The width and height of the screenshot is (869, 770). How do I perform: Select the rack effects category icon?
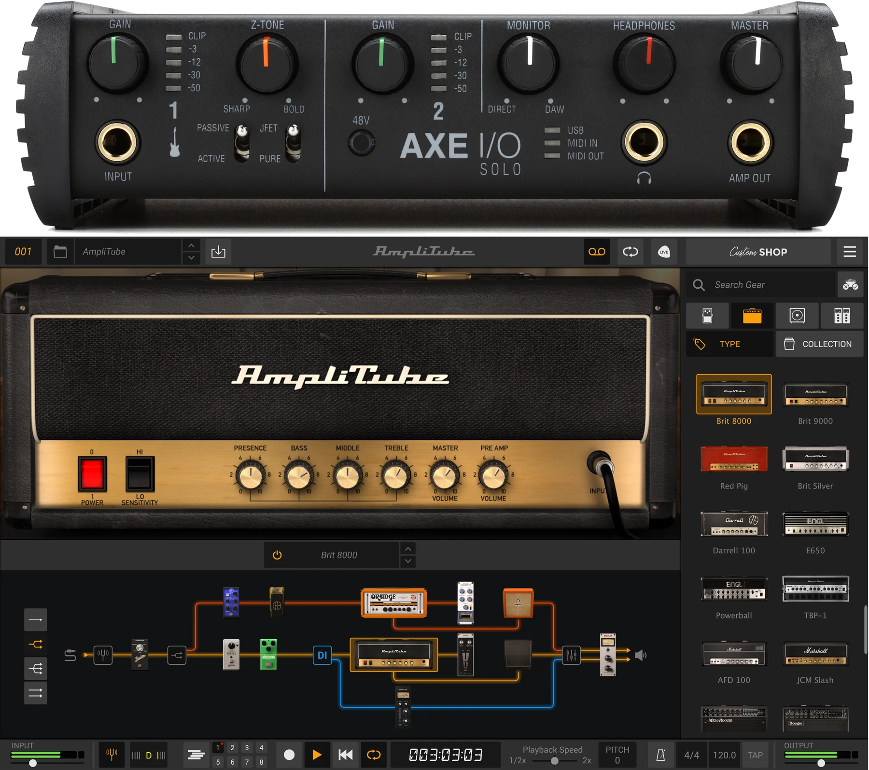pos(842,316)
